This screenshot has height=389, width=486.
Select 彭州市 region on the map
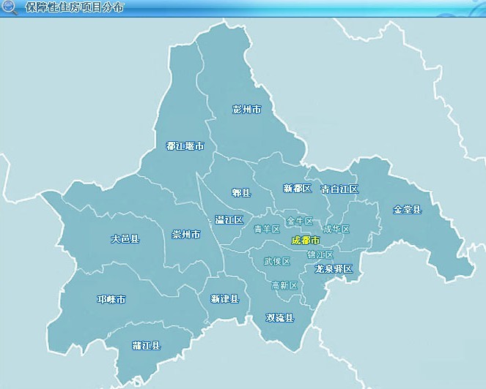click(x=246, y=110)
